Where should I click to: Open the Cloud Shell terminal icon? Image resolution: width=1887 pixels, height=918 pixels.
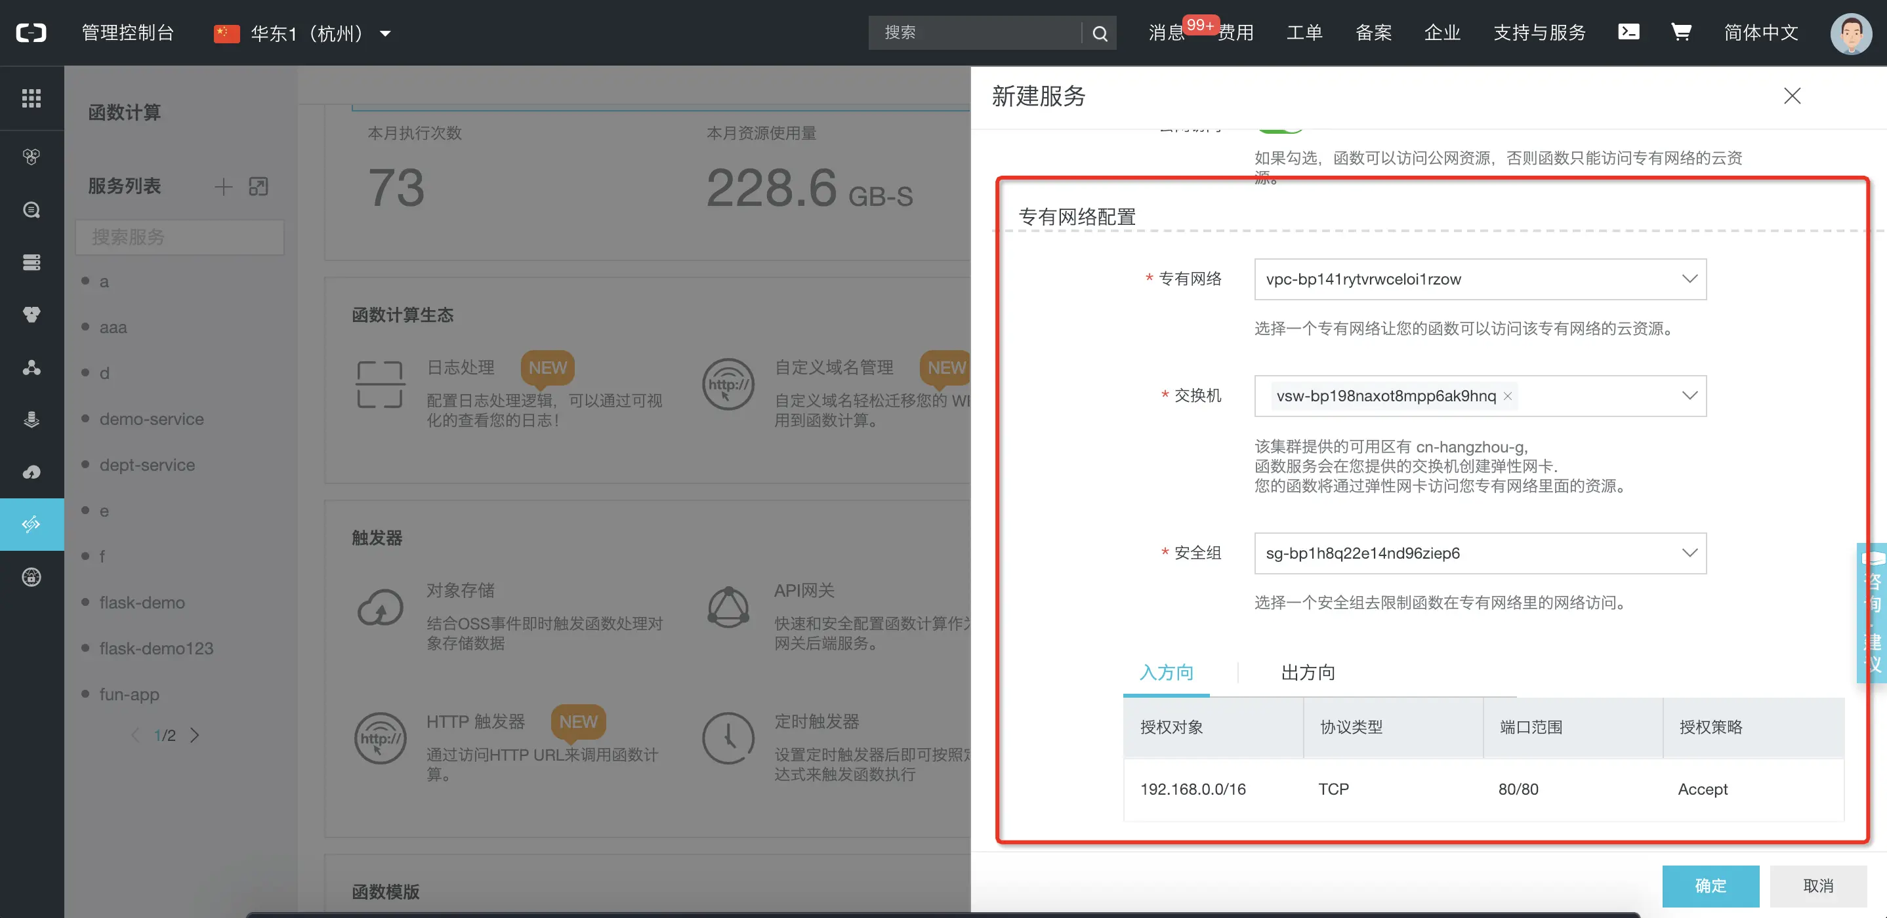point(1628,32)
